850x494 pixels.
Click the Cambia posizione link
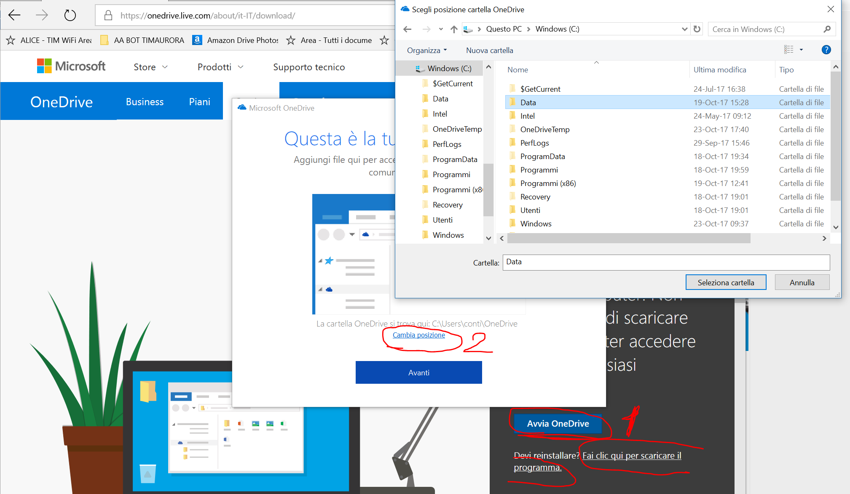coord(418,335)
